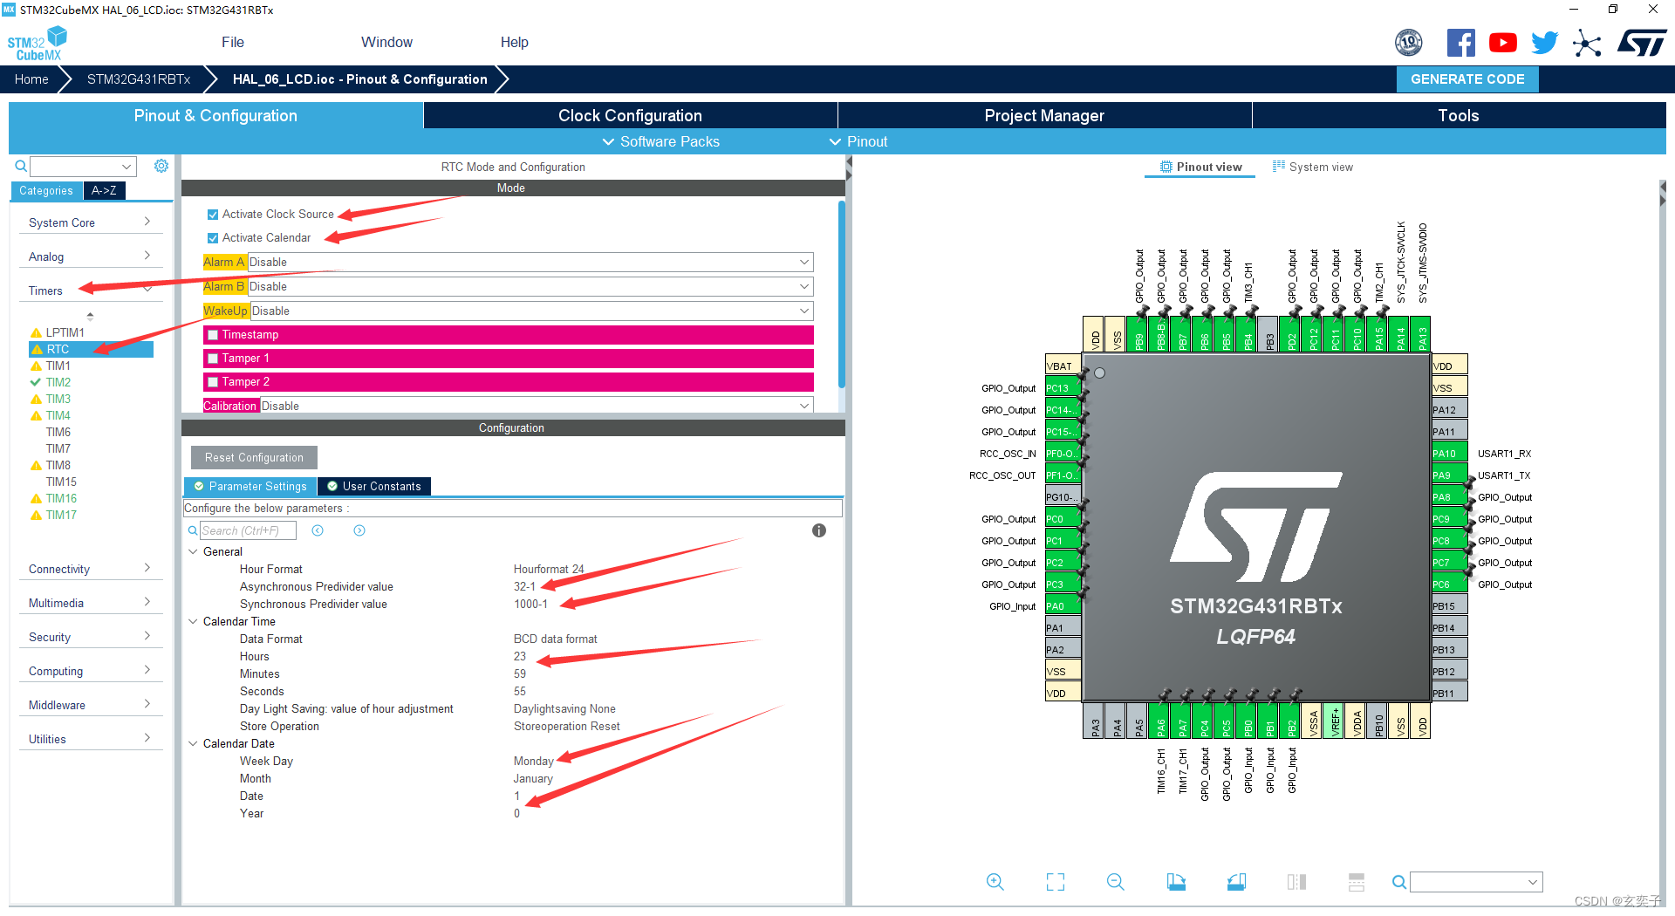Image resolution: width=1675 pixels, height=916 pixels.
Task: Click the vertical flip/split view icon
Action: (x=1296, y=882)
